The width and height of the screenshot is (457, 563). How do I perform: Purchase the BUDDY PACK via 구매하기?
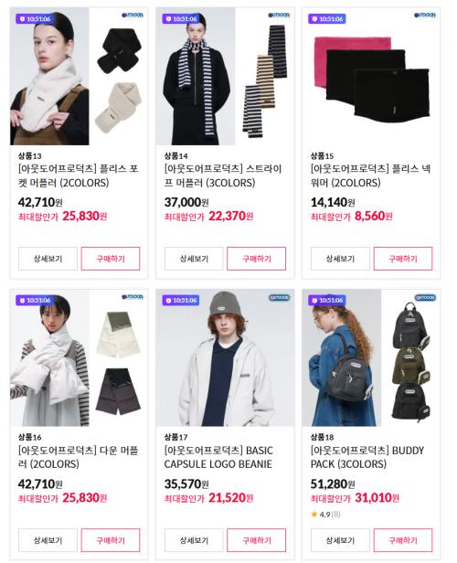(403, 540)
